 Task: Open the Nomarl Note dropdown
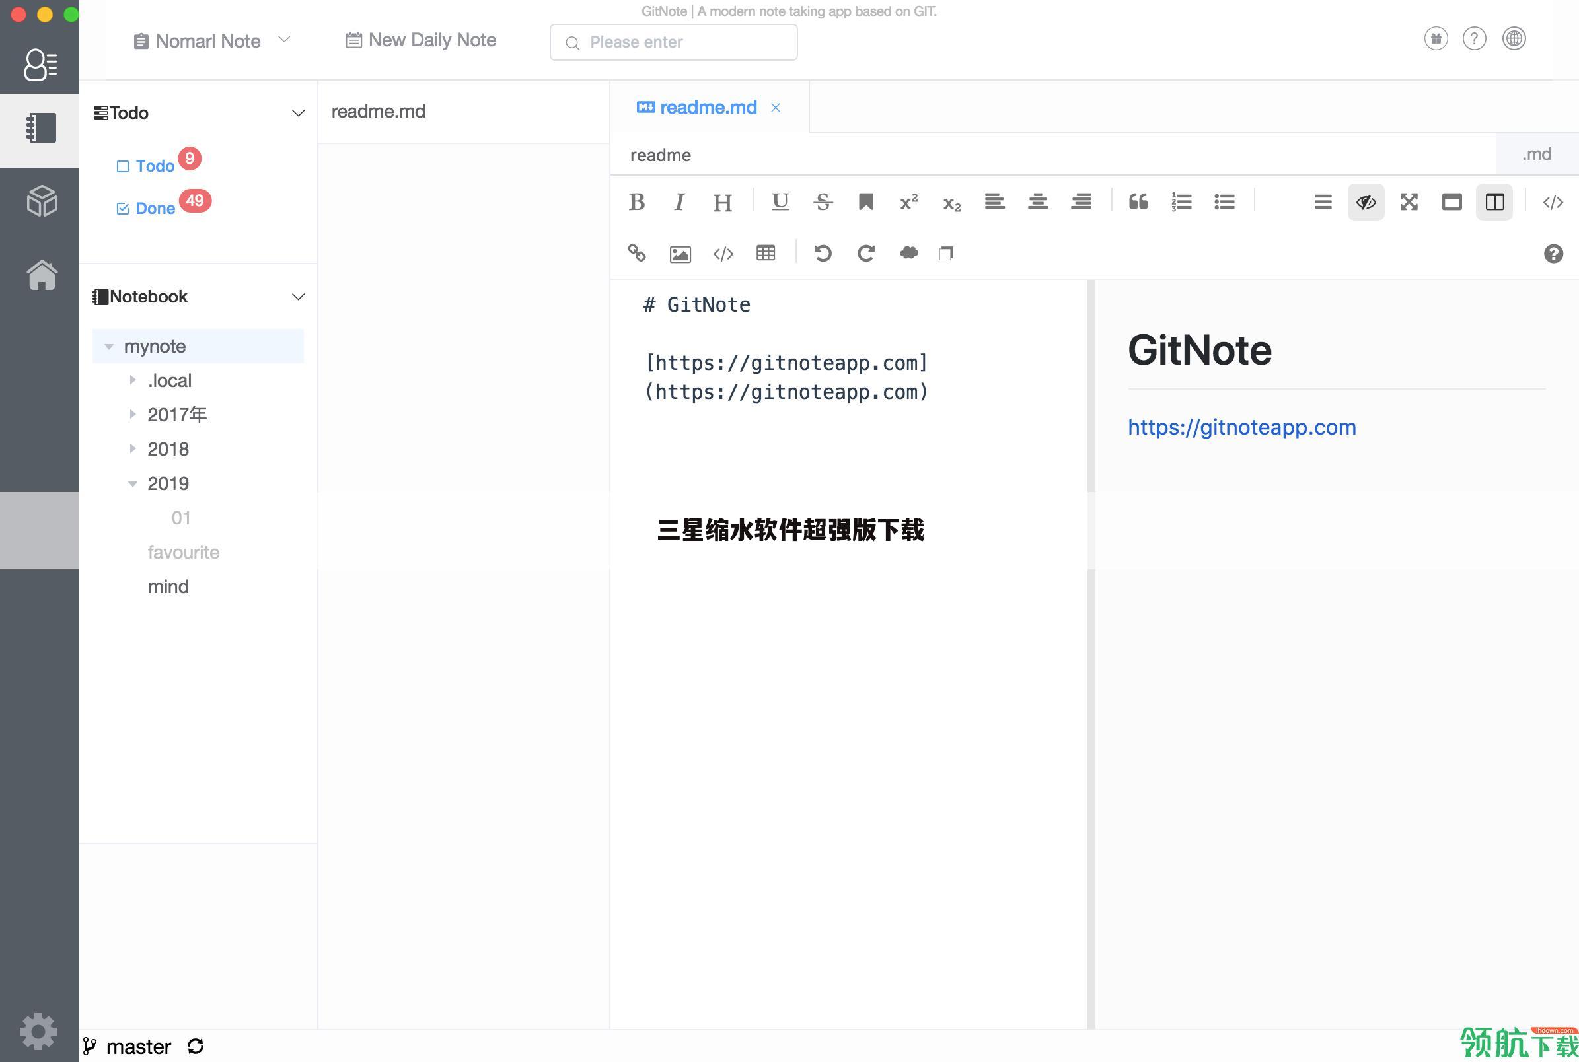[212, 41]
